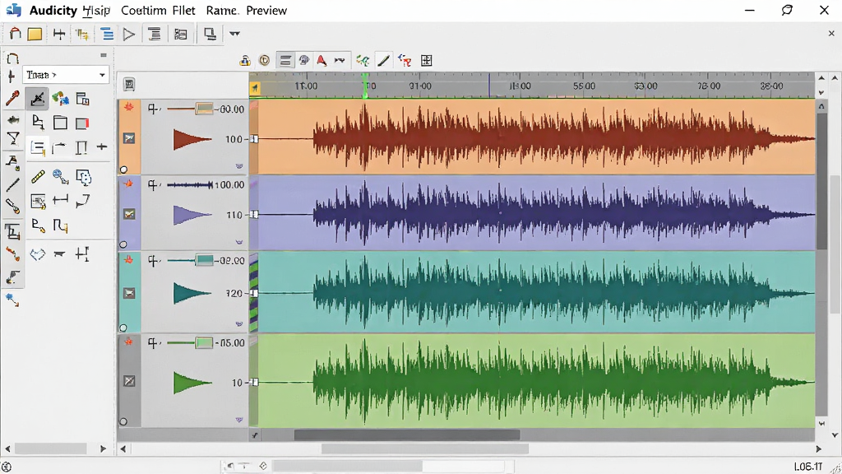842x474 pixels.
Task: Collapse the tool panel with minimize dash
Action: coord(103,55)
